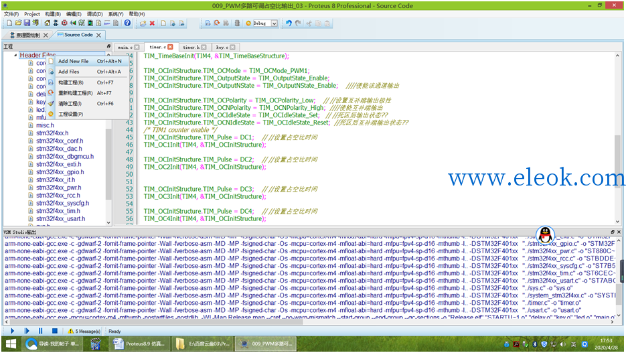Image resolution: width=626 pixels, height=353 pixels.
Task: Click the Save Project floppy icon
Action: pos(27,23)
